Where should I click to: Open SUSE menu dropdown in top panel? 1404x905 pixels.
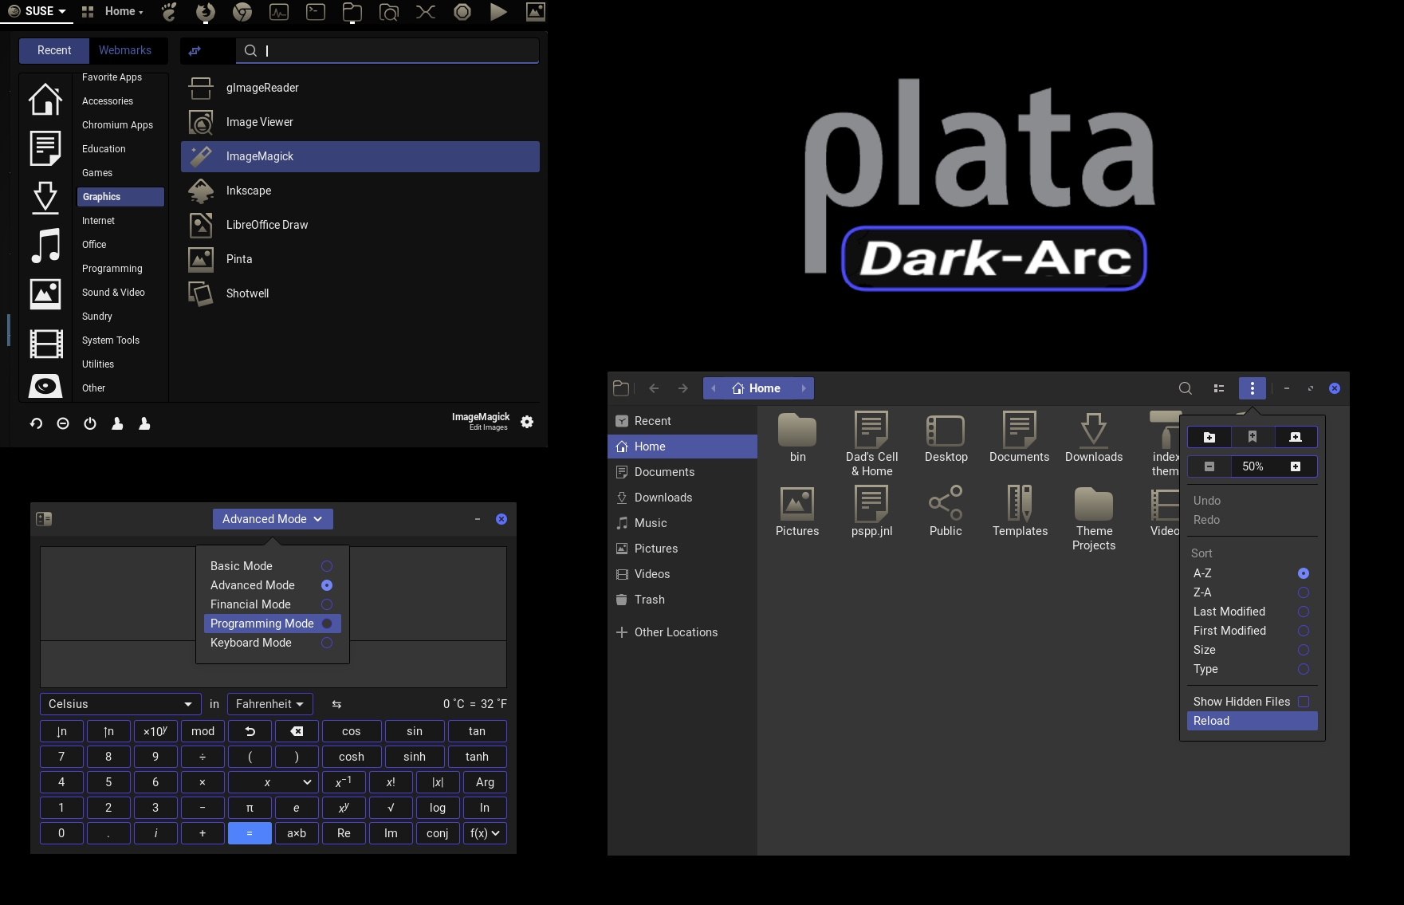pos(37,11)
